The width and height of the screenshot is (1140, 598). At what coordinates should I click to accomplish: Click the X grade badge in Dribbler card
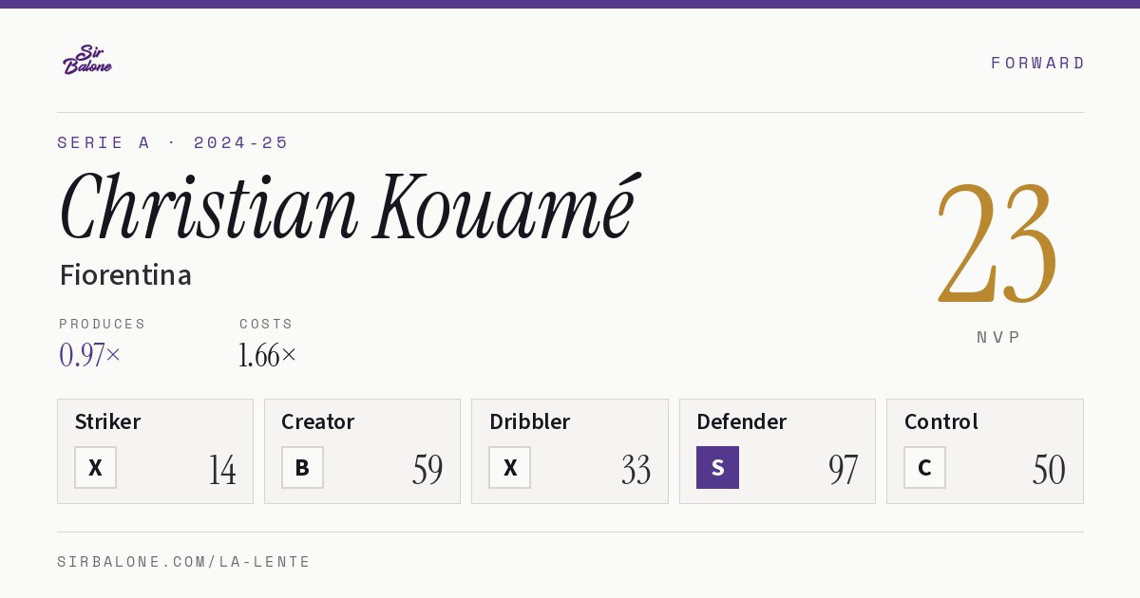pos(509,467)
